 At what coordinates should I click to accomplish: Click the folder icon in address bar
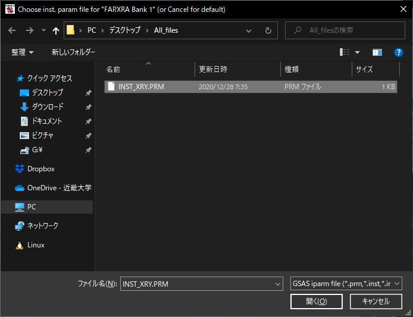coord(70,30)
